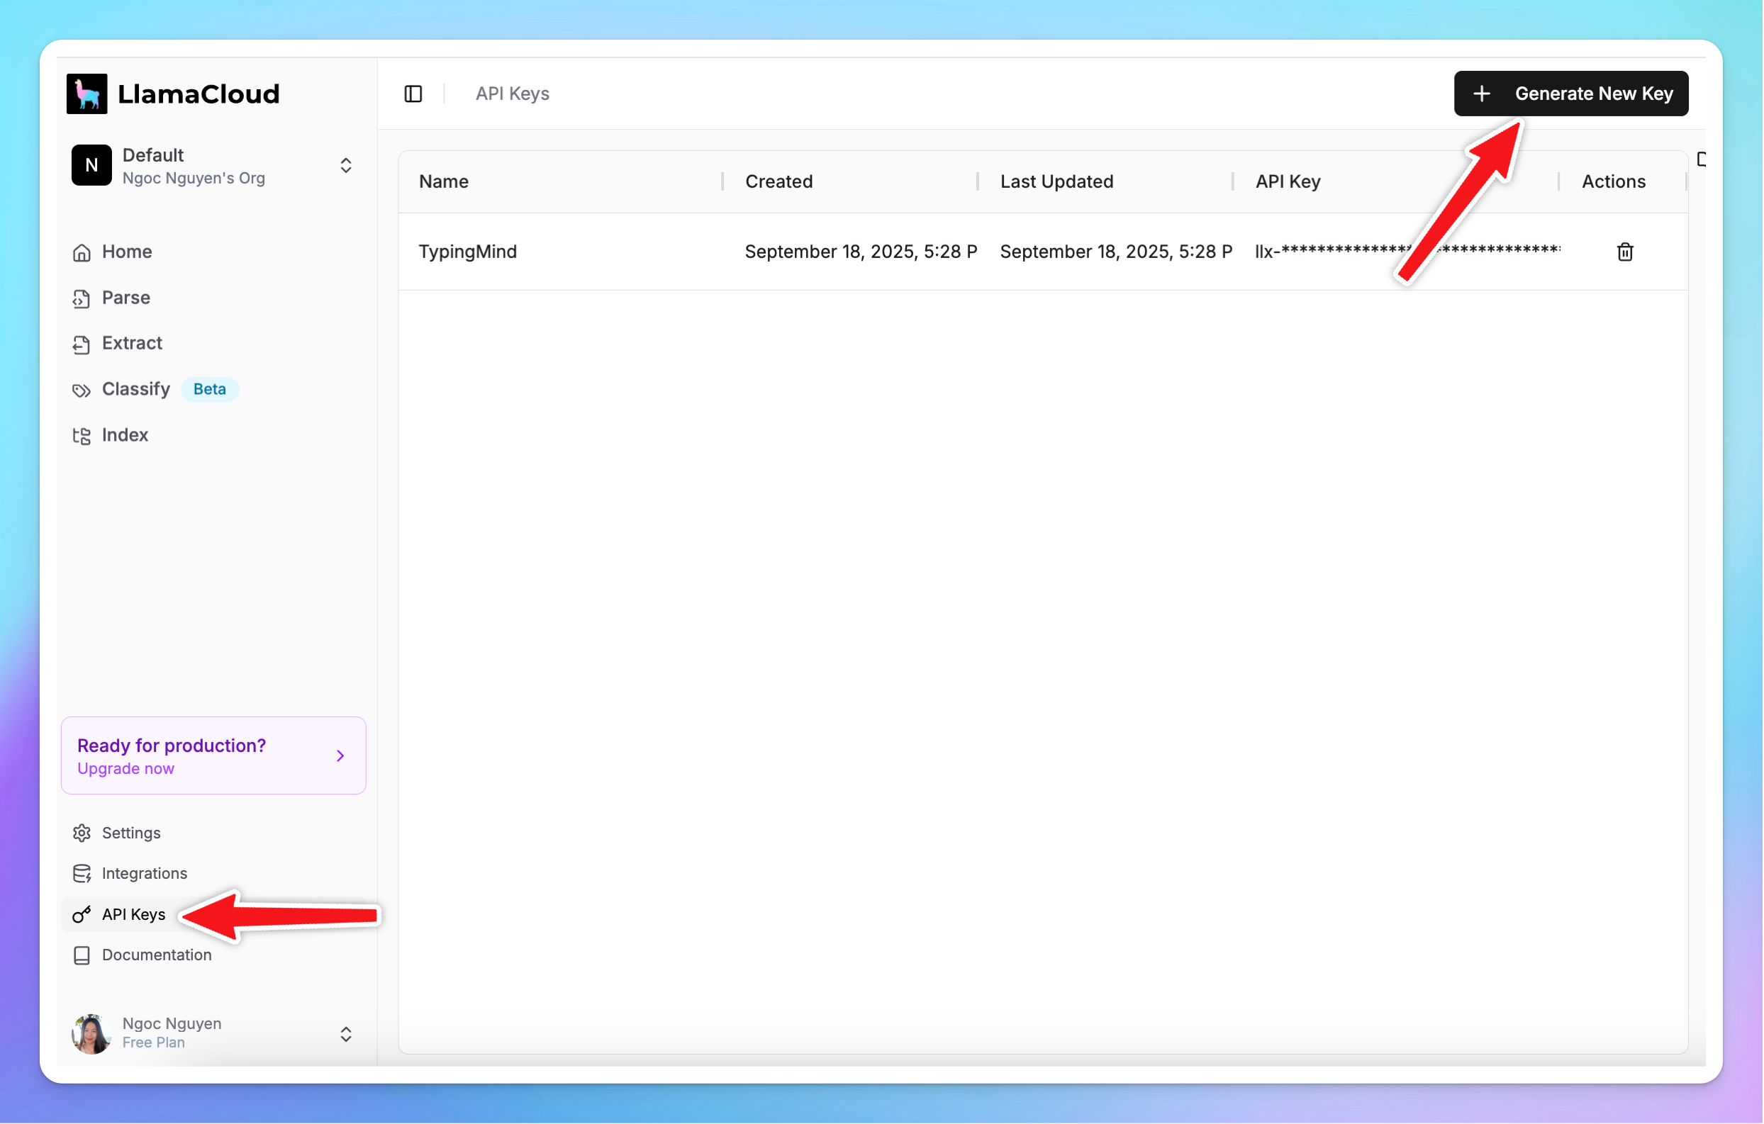
Task: Click the Name column header
Action: 443,181
